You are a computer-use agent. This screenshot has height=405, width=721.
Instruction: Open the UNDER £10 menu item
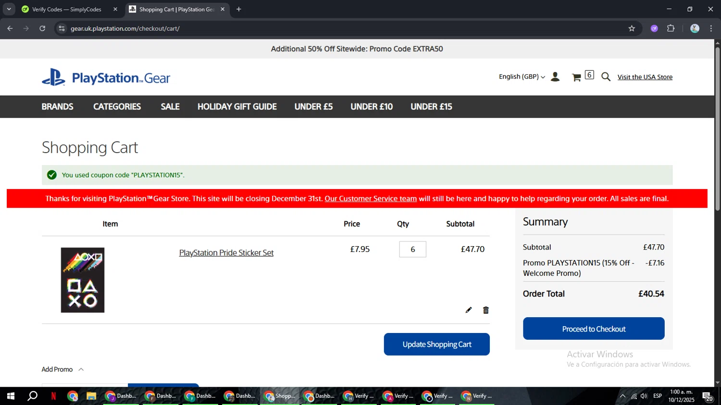pyautogui.click(x=372, y=107)
